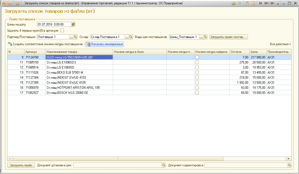Screen dimensions: 299x174
Task: Click the Склад input field
Action: [x=108, y=37]
